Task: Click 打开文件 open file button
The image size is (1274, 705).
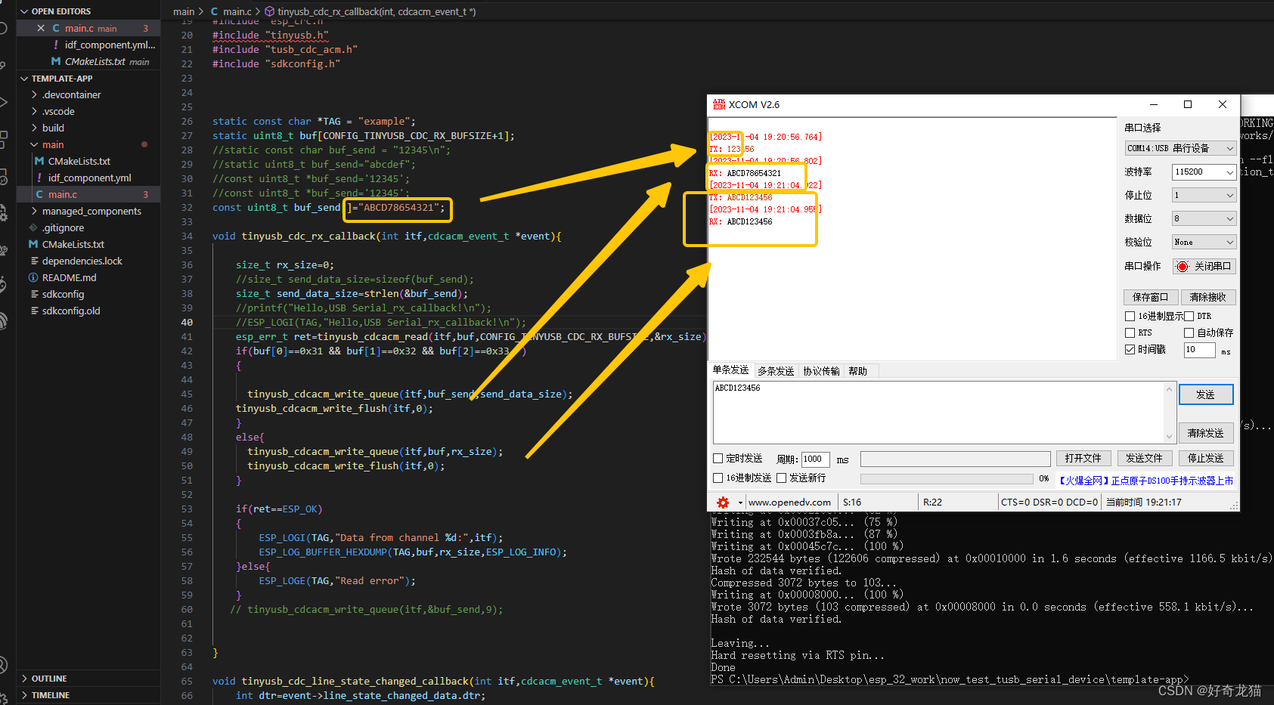Action: click(1083, 458)
